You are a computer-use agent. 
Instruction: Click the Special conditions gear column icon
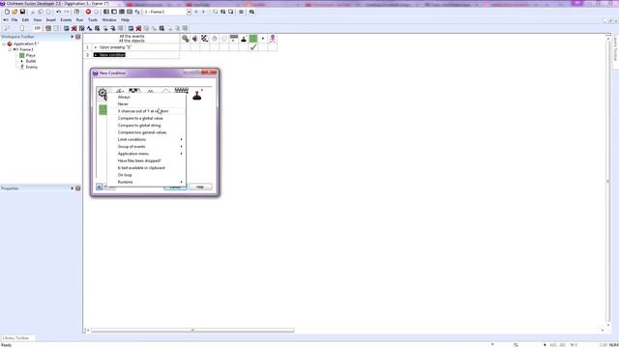[185, 39]
